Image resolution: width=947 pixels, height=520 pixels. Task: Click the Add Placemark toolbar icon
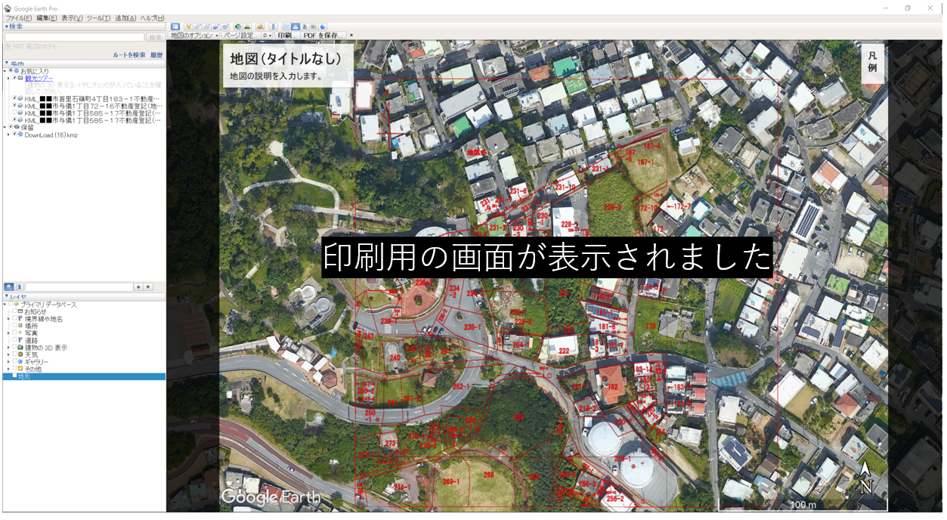(188, 26)
